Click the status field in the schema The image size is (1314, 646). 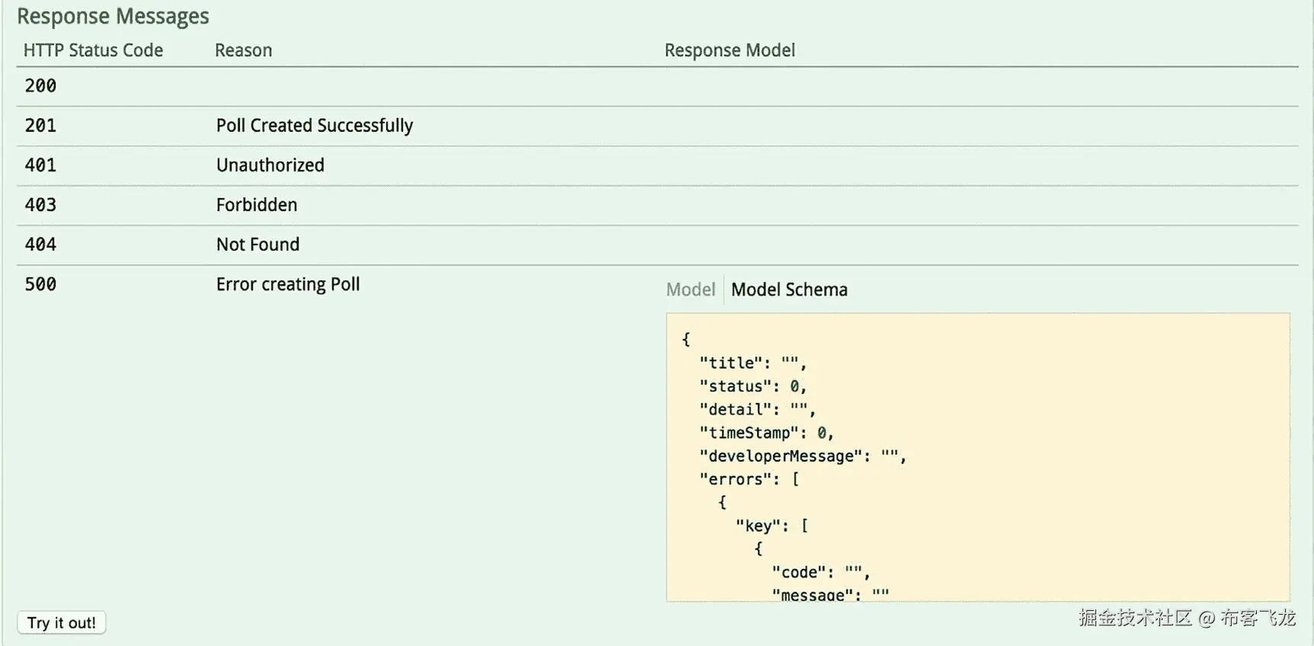pos(735,386)
